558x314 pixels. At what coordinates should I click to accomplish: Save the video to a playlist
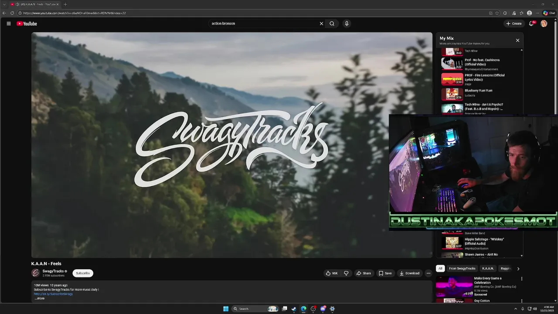pyautogui.click(x=385, y=273)
